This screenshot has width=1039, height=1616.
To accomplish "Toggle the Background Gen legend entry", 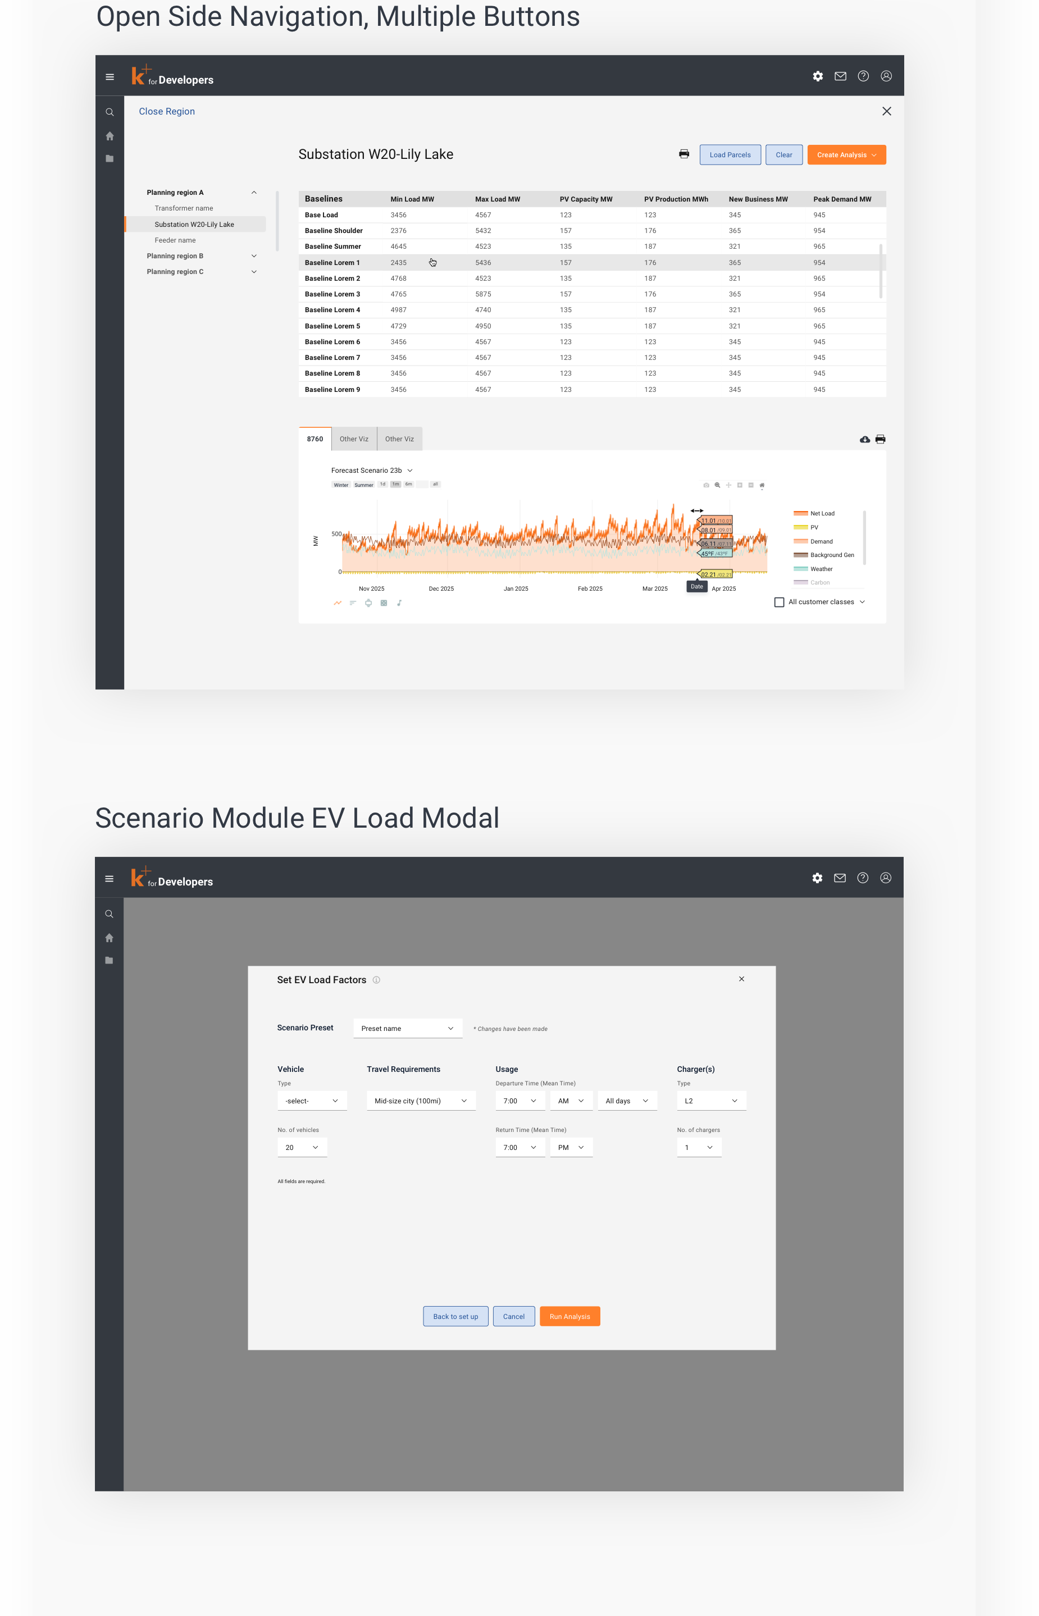I will pos(831,555).
